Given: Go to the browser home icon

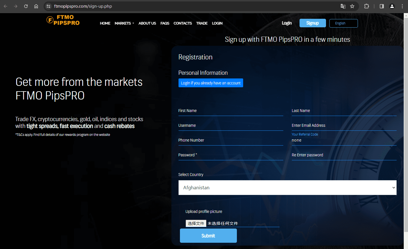Looking at the screenshot, I should pos(36,6).
